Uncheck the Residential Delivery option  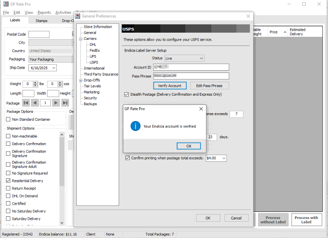[x=8, y=181]
